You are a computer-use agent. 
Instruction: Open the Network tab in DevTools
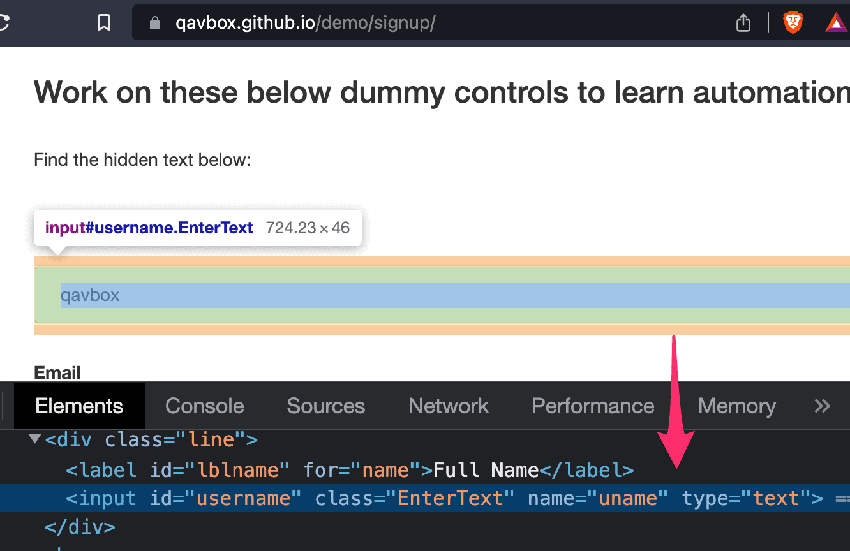[x=448, y=406]
